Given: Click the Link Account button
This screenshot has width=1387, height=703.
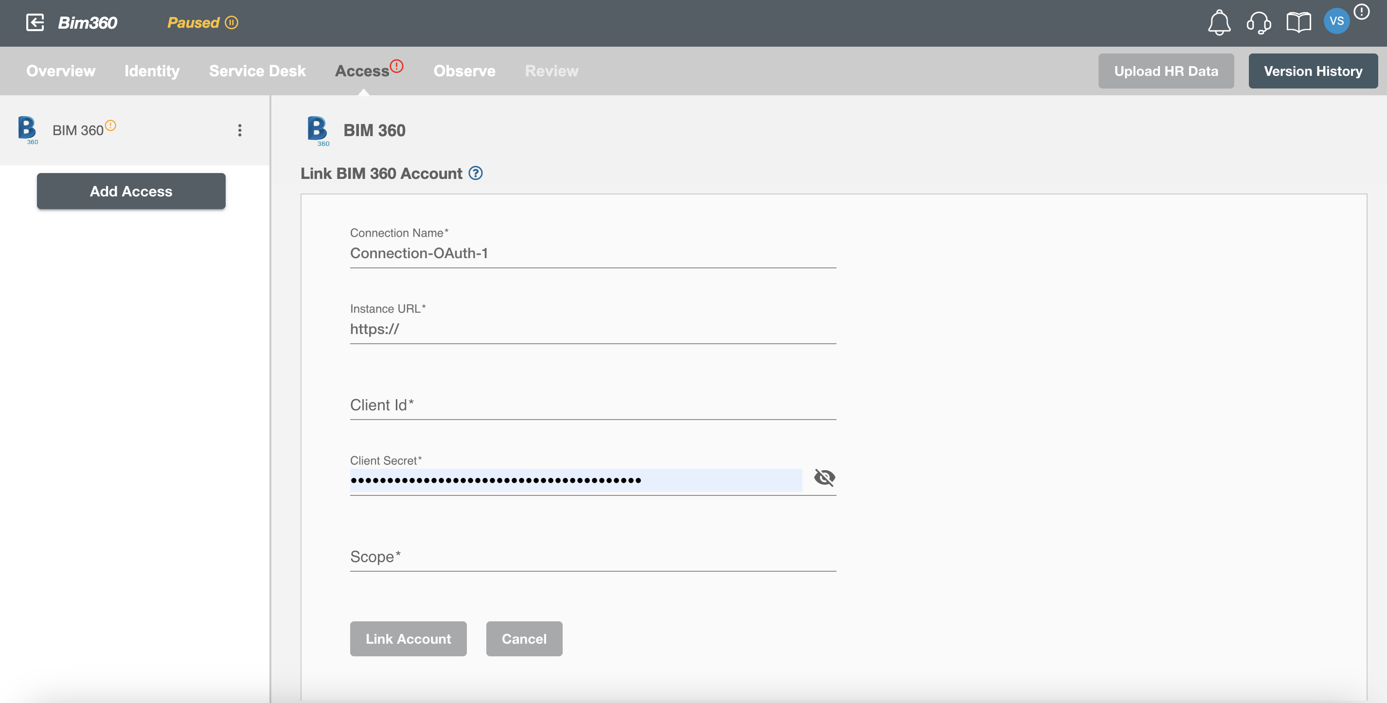Looking at the screenshot, I should (408, 639).
